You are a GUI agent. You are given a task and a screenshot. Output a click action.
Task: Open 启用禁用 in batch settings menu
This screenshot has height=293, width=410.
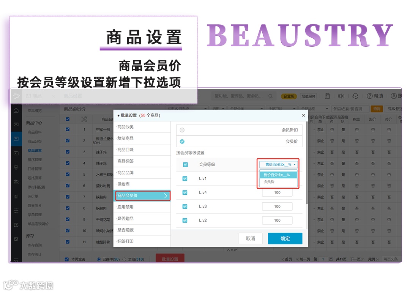[x=142, y=207]
